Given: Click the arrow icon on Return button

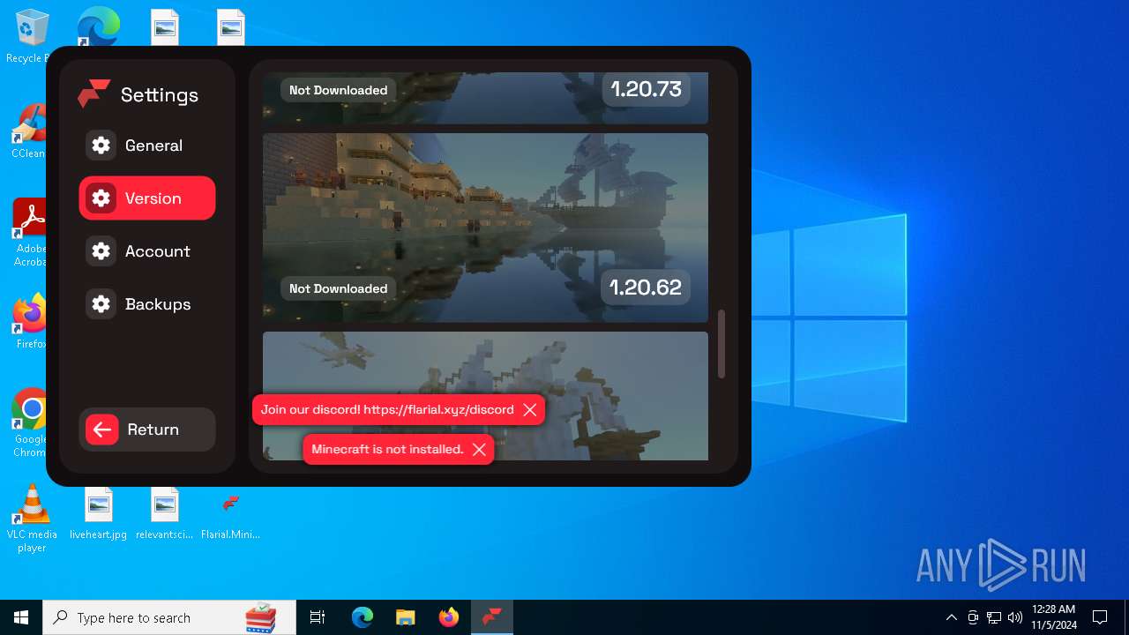Looking at the screenshot, I should (102, 430).
